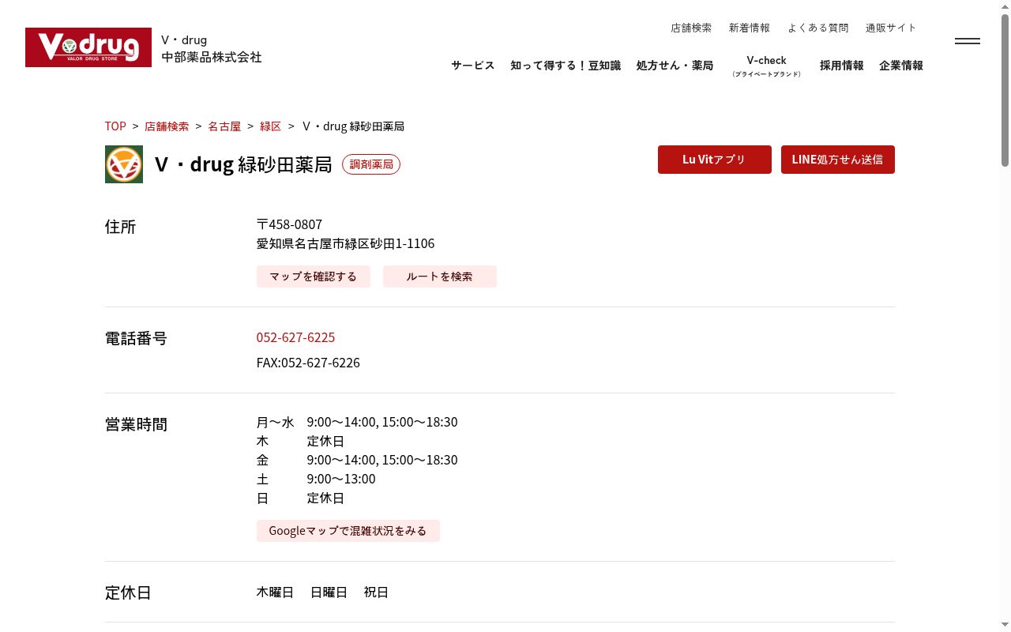The image size is (1011, 632).
Task: Click the 調剤薬局 tag
Action: tap(371, 164)
